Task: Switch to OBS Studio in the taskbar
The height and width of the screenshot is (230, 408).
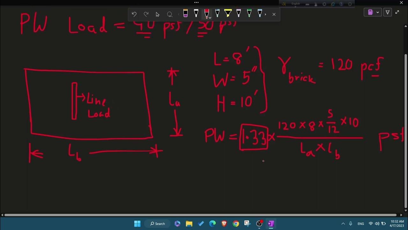Action: click(x=259, y=224)
